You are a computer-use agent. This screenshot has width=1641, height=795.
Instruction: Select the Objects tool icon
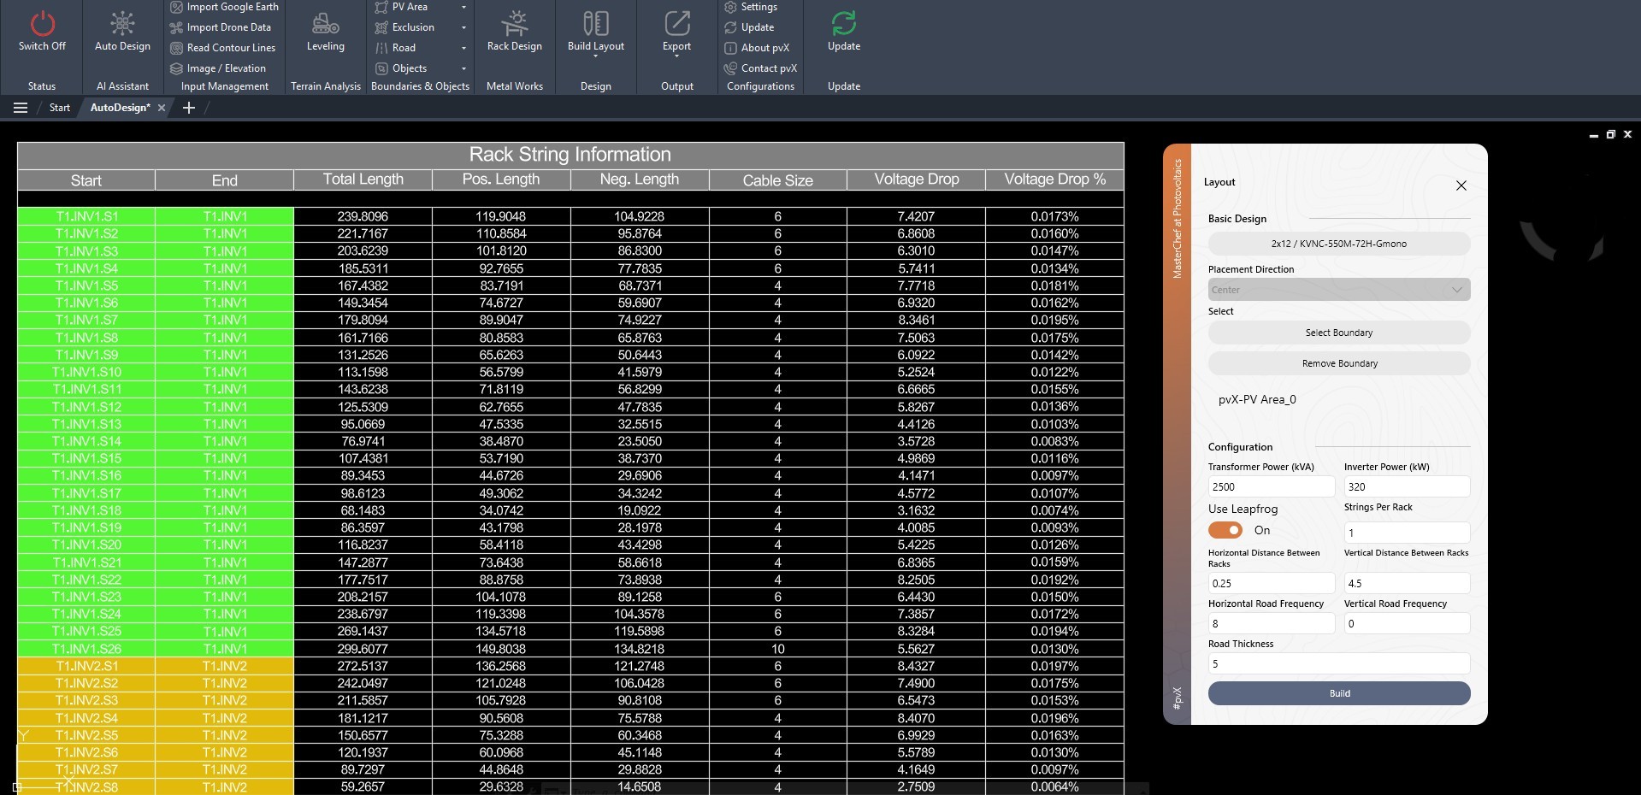[381, 68]
